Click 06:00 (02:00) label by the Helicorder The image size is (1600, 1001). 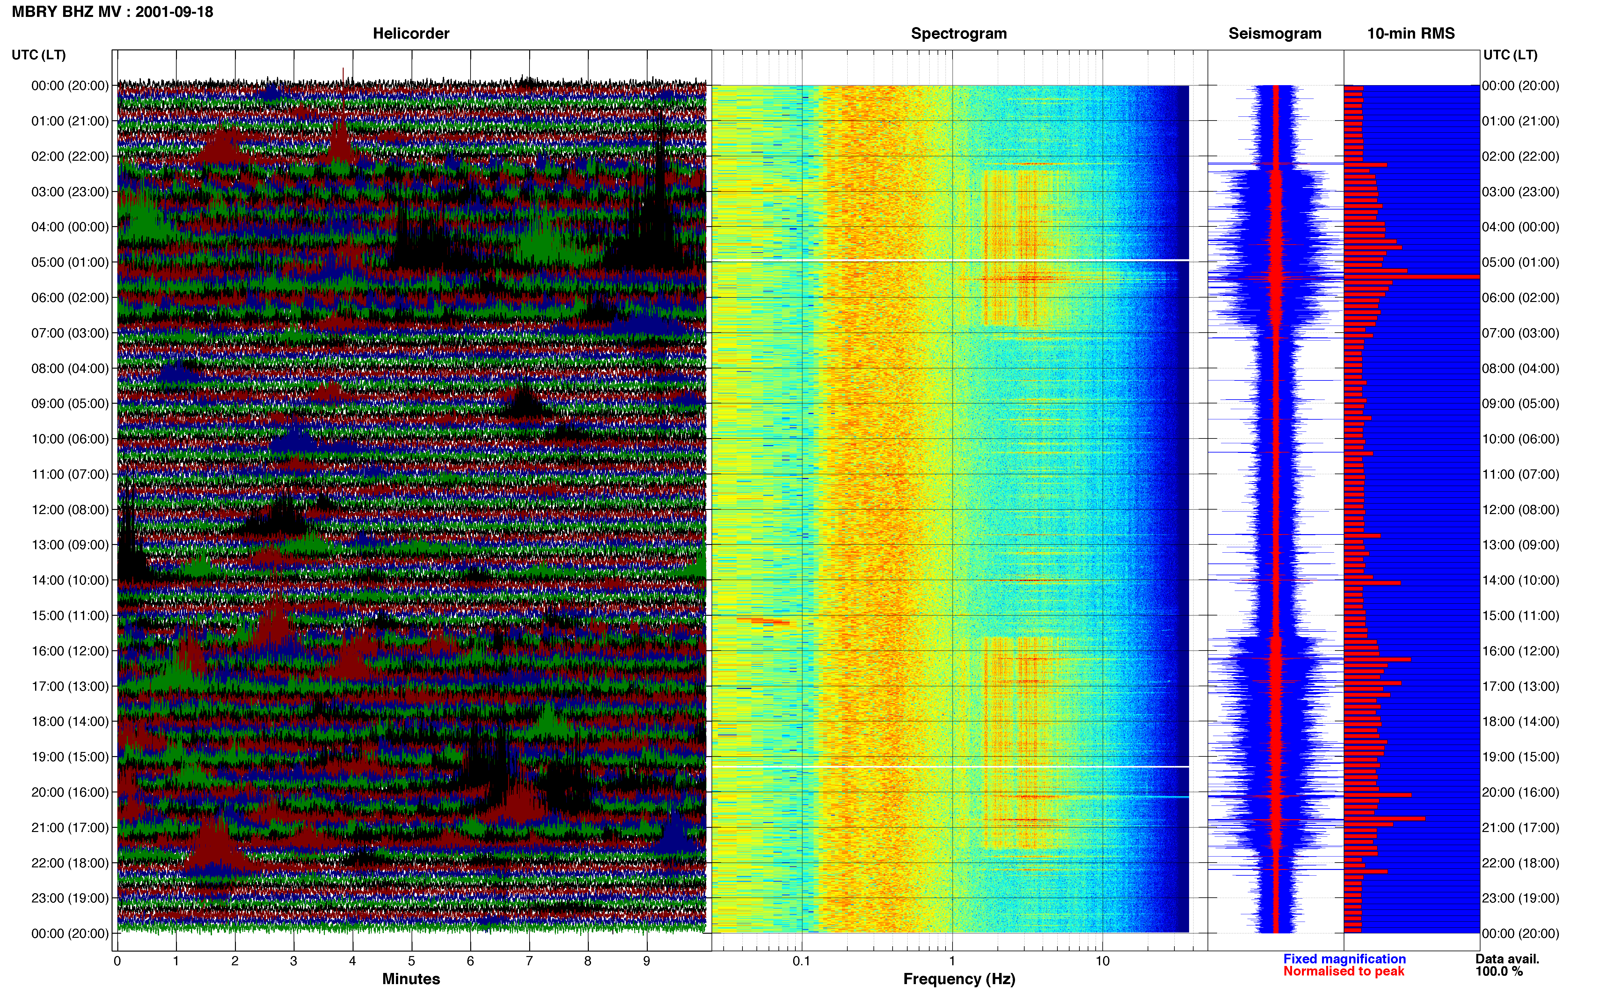click(70, 298)
